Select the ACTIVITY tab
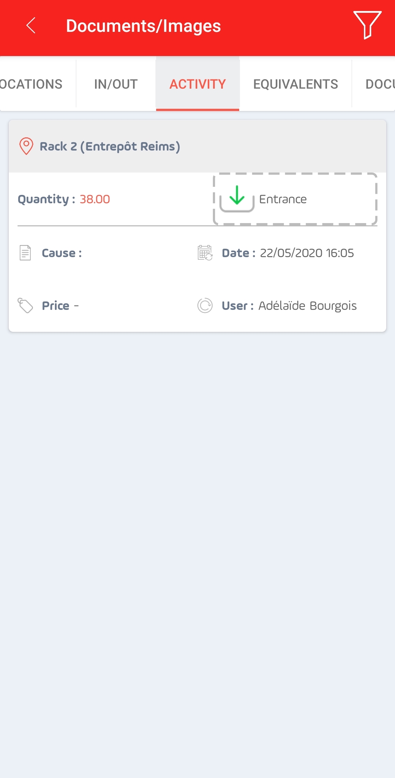The width and height of the screenshot is (395, 778). pyautogui.click(x=197, y=84)
